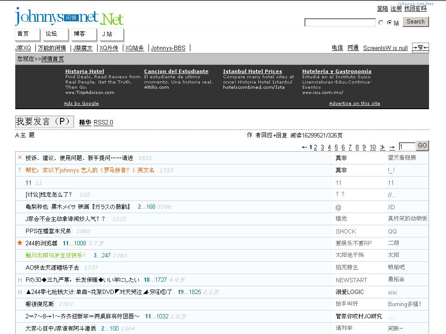Click the johnnys.net logo

69,17
